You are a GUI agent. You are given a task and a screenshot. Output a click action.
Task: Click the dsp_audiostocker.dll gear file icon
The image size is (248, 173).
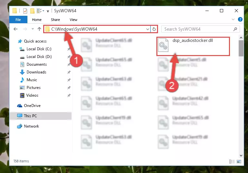163,45
